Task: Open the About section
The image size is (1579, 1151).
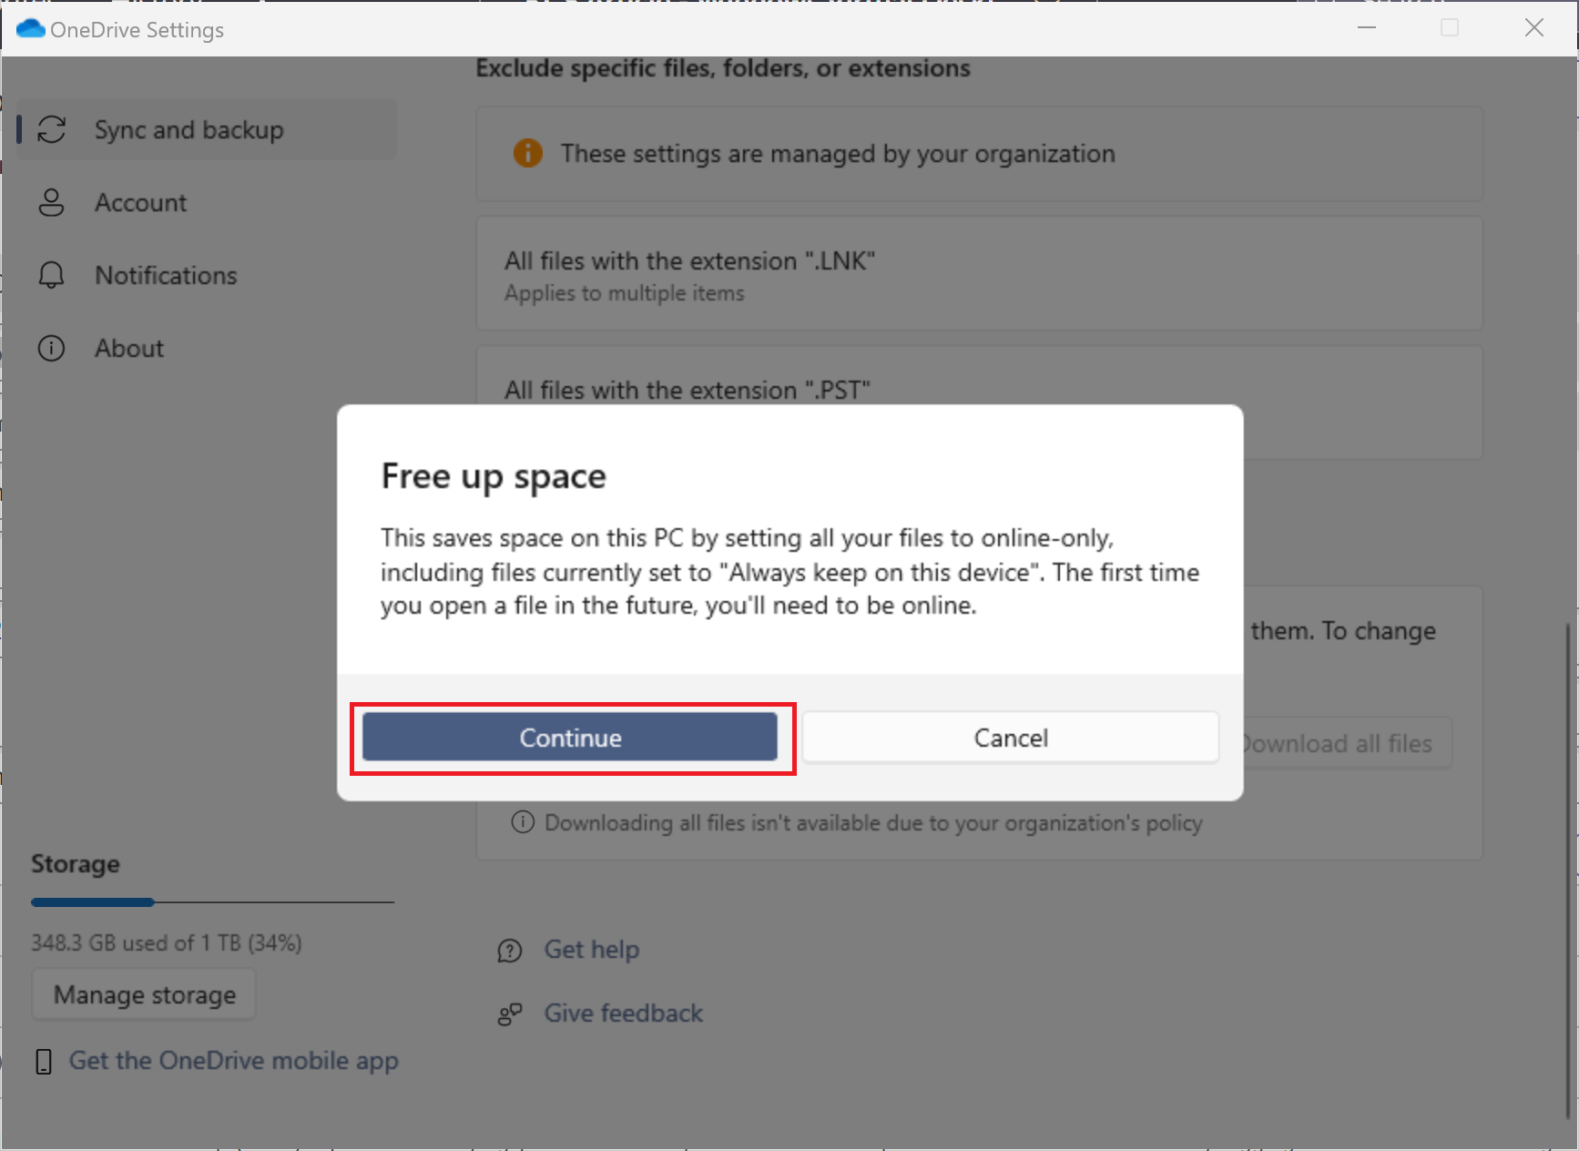Action: [129, 348]
